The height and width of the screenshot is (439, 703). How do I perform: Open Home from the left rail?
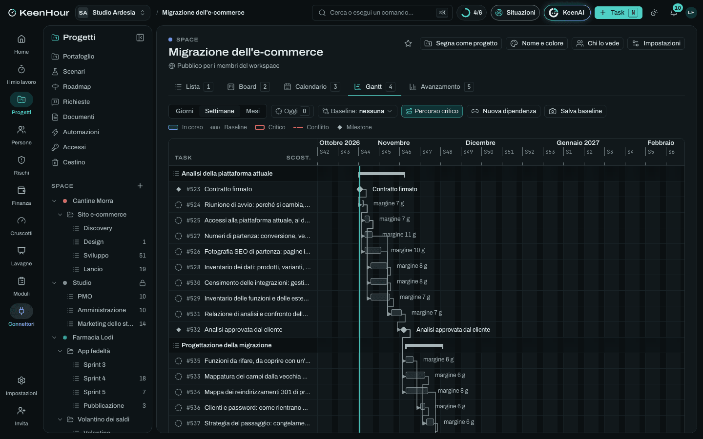point(21,44)
